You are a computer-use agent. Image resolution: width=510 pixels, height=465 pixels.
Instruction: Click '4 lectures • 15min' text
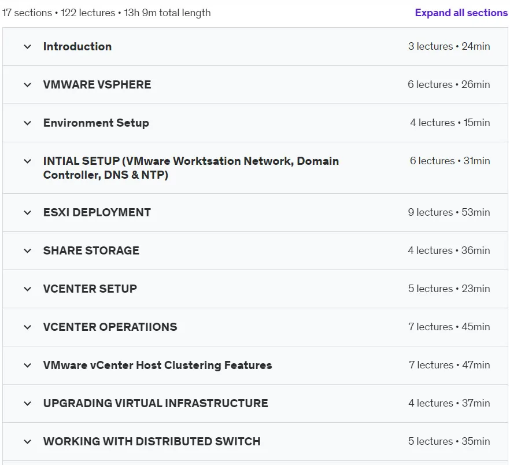click(x=450, y=123)
